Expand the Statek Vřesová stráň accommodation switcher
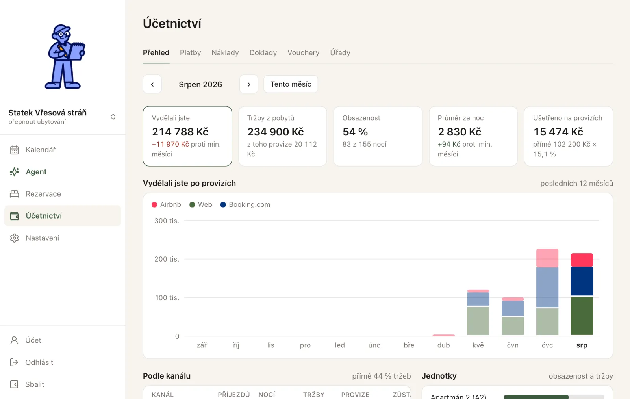This screenshot has width=630, height=399. pyautogui.click(x=113, y=117)
